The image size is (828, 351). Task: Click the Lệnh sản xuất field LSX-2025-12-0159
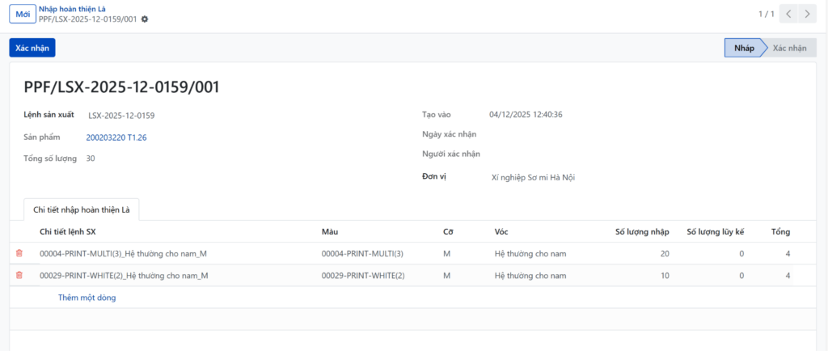pos(121,116)
